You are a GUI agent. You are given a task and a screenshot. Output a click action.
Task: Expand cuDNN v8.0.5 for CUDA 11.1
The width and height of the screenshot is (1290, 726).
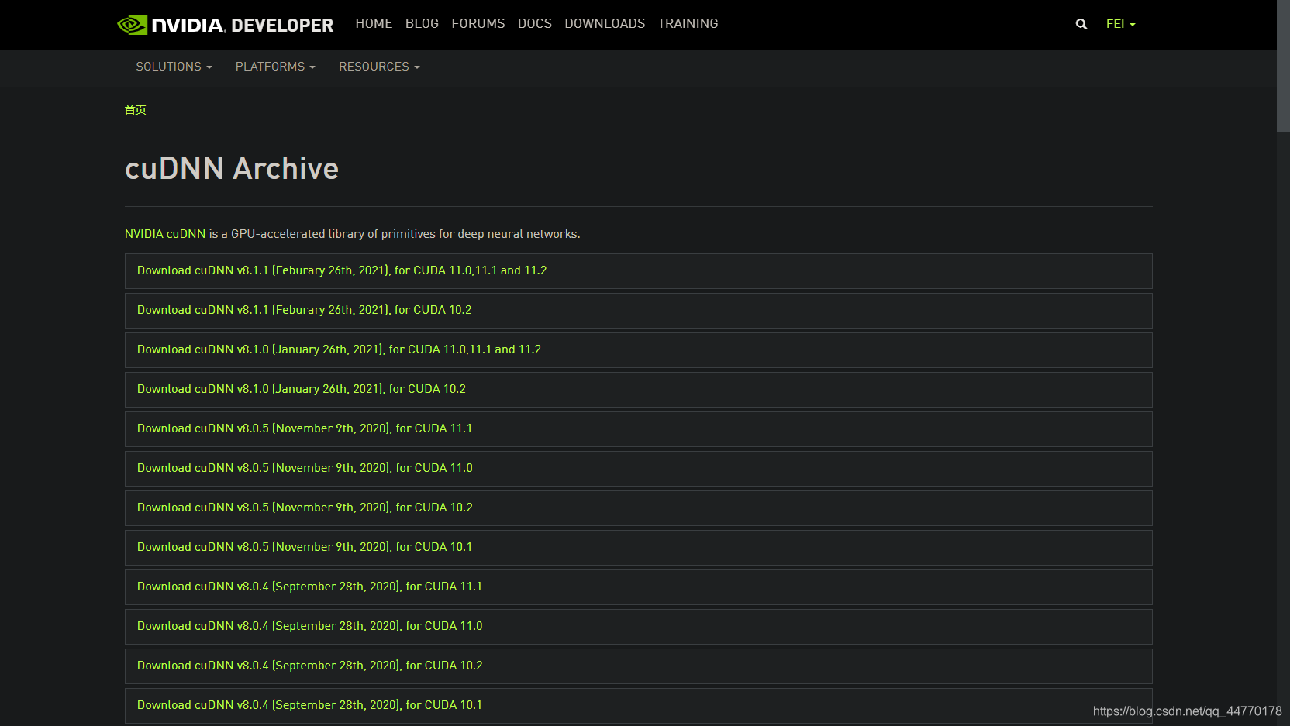point(638,429)
